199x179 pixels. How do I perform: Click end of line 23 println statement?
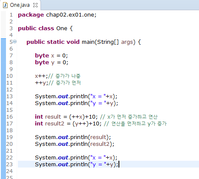[118, 165]
